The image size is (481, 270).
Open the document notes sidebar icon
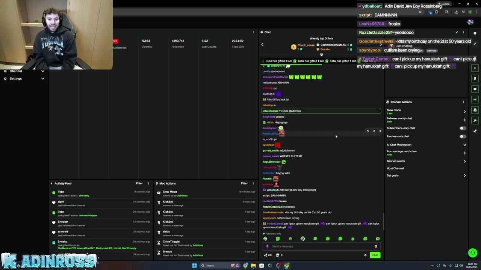pos(475,79)
